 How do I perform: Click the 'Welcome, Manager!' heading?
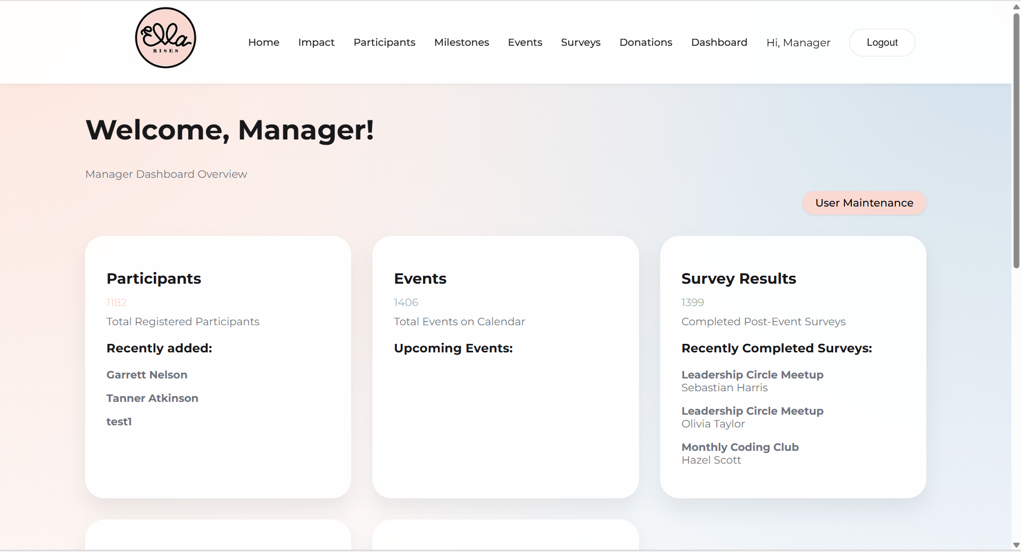(x=230, y=130)
